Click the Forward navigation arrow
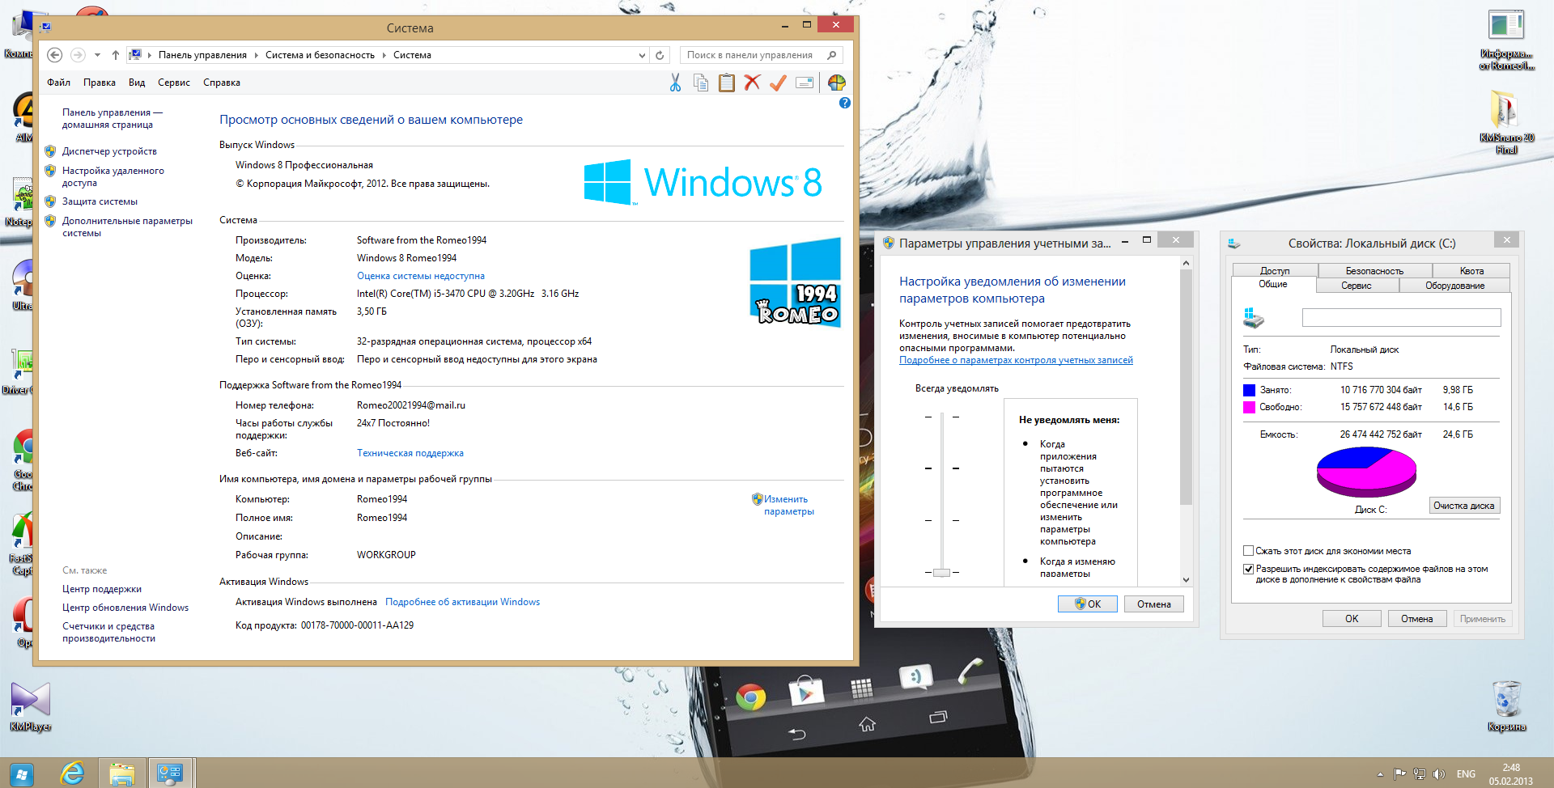The image size is (1554, 788). 78,55
